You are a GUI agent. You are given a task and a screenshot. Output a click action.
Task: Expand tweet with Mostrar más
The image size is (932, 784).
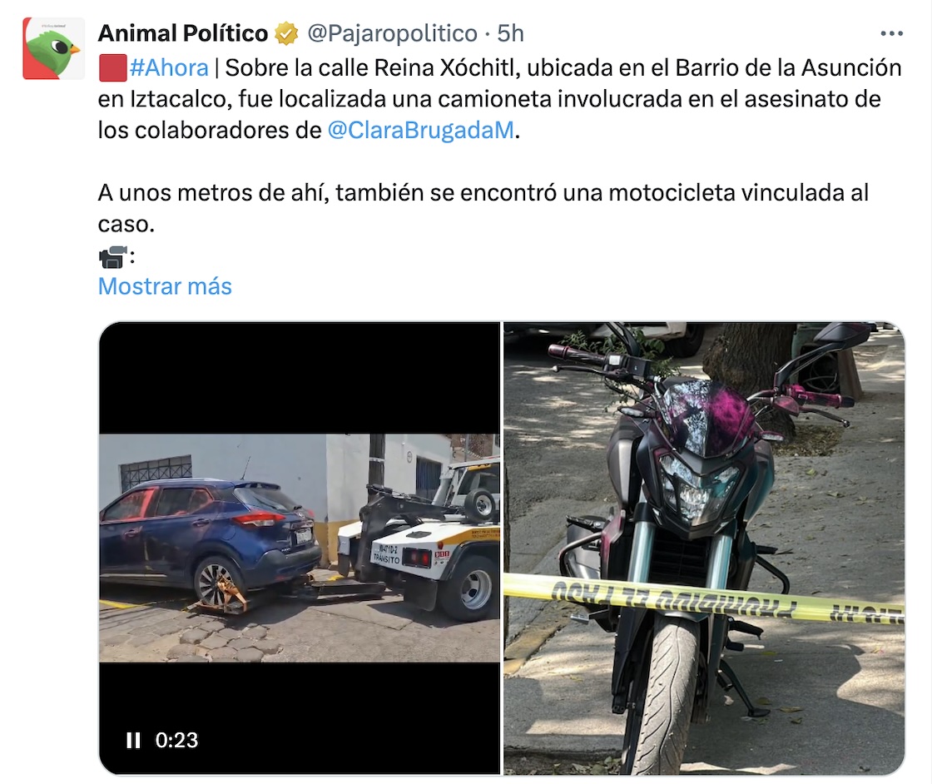point(165,286)
